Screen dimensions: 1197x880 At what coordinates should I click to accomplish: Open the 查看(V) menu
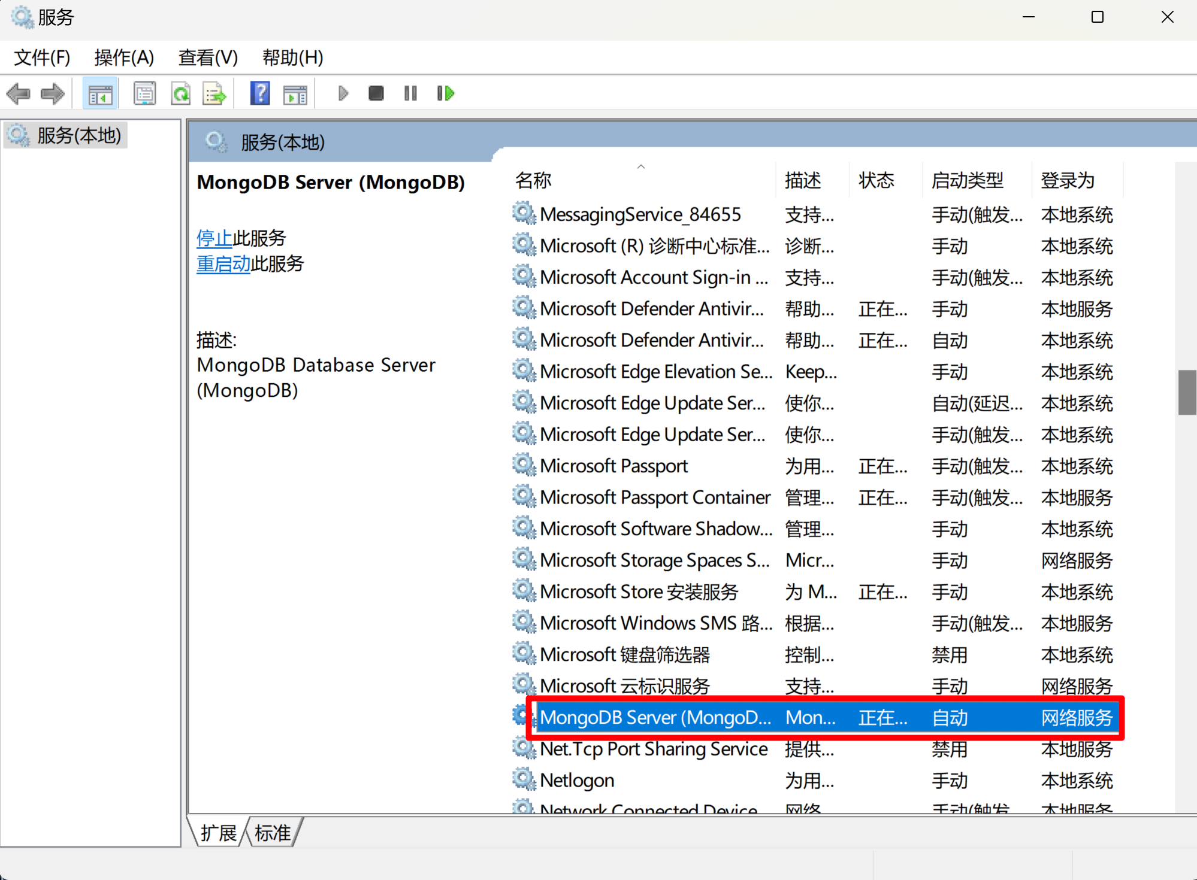(x=208, y=57)
